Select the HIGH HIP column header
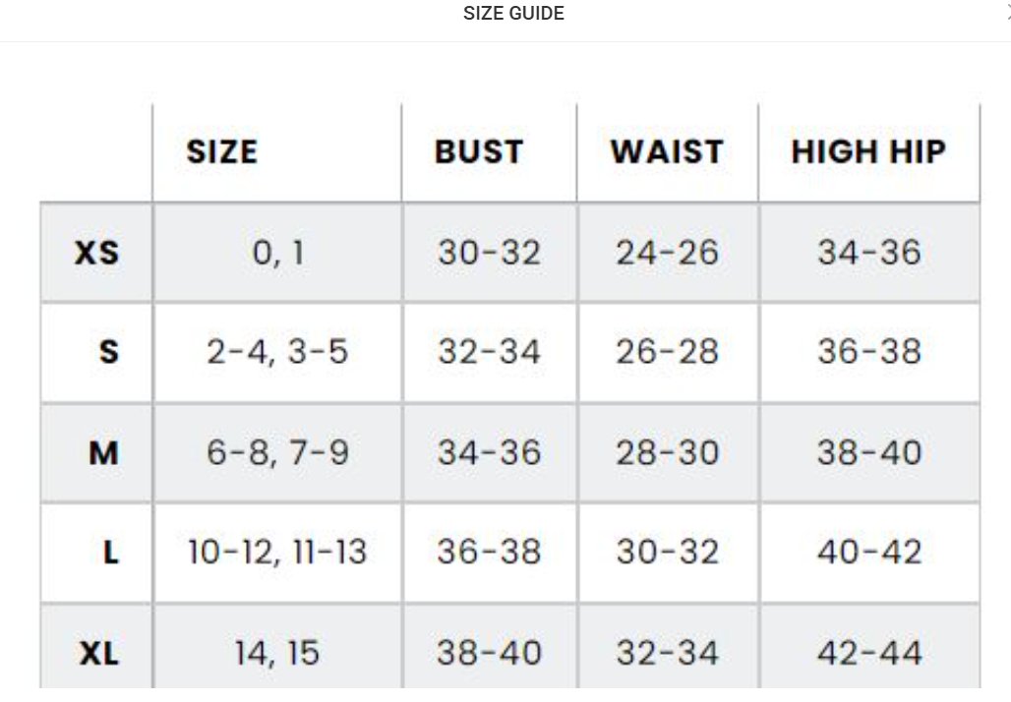This screenshot has width=1011, height=702. pyautogui.click(x=868, y=152)
